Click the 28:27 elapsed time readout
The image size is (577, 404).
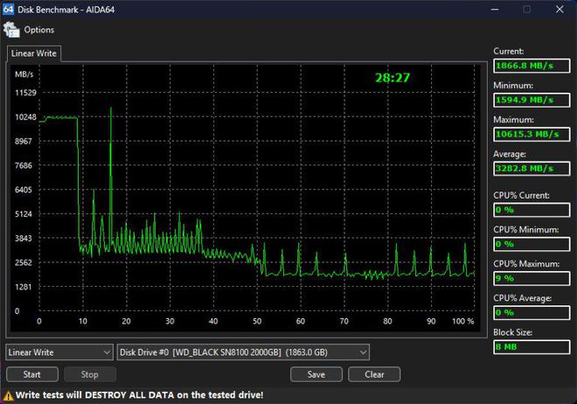click(393, 78)
